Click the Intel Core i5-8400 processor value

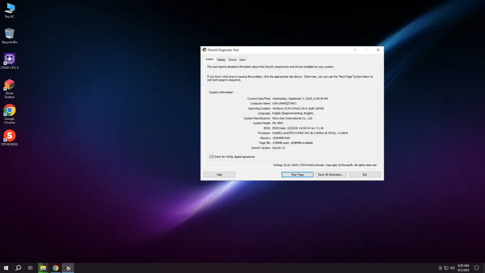point(310,133)
